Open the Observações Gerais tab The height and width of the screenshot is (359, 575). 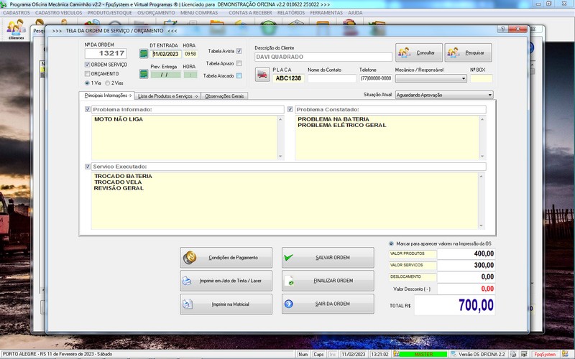[224, 96]
